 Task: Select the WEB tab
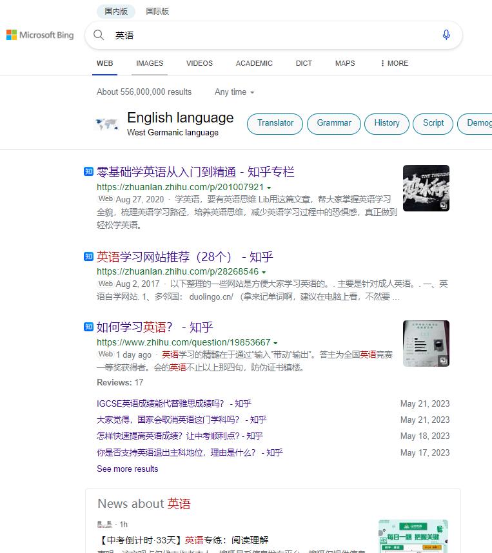point(105,63)
